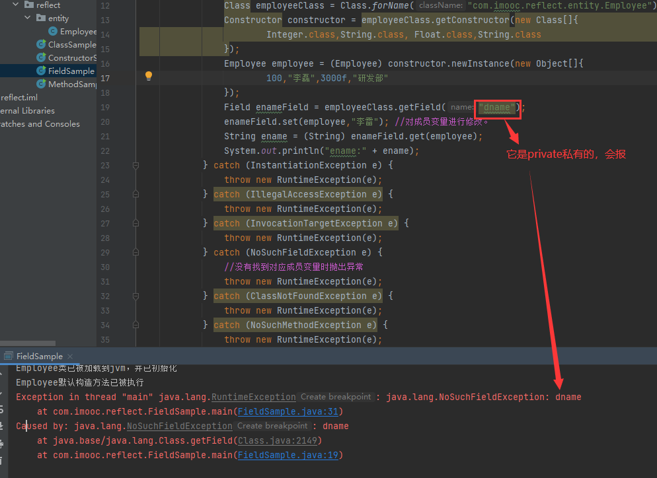Click the entity folder icon
This screenshot has height=478, width=657.
[42, 18]
